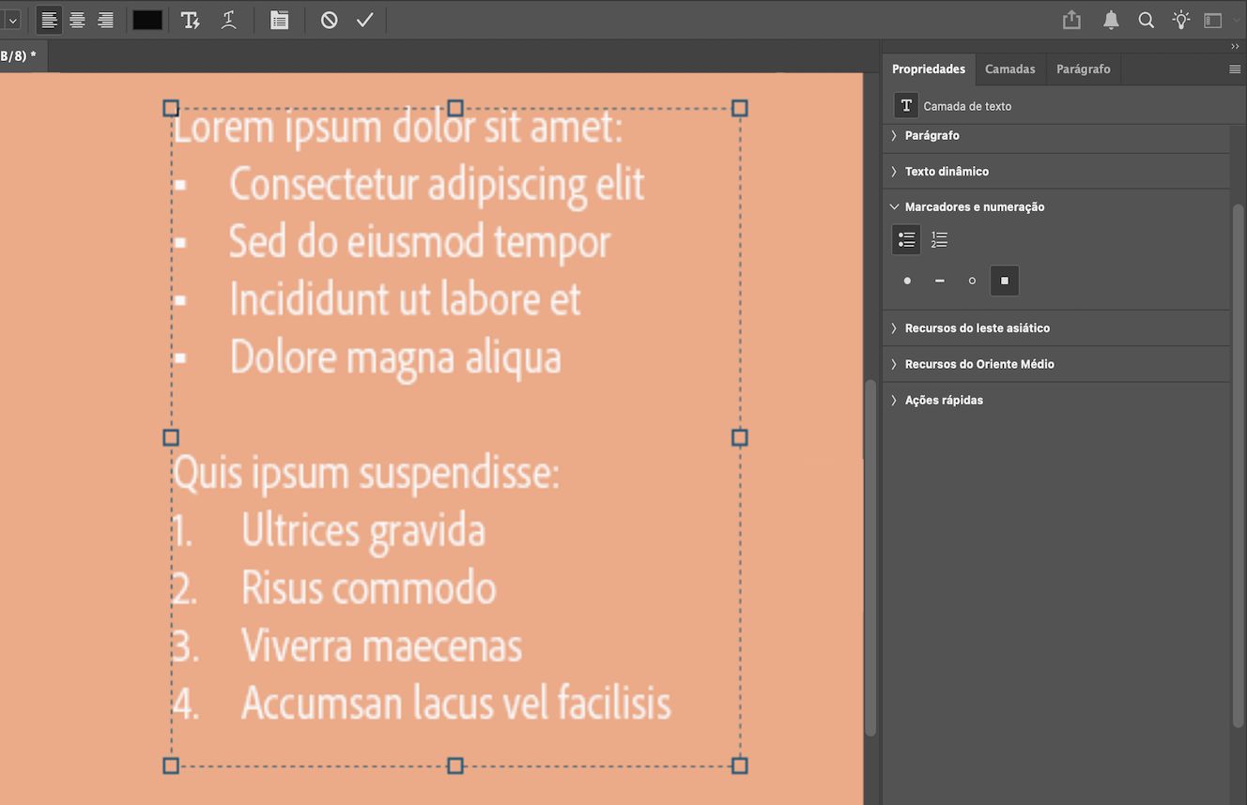Enable the bulleted list option
The width and height of the screenshot is (1247, 805).
click(x=906, y=240)
